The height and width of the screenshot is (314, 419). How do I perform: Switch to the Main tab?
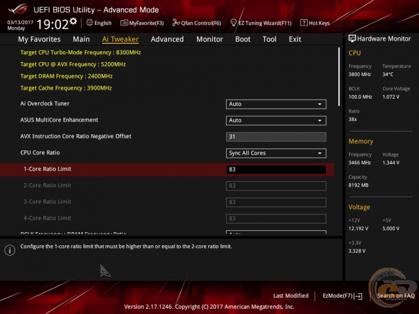coord(81,39)
